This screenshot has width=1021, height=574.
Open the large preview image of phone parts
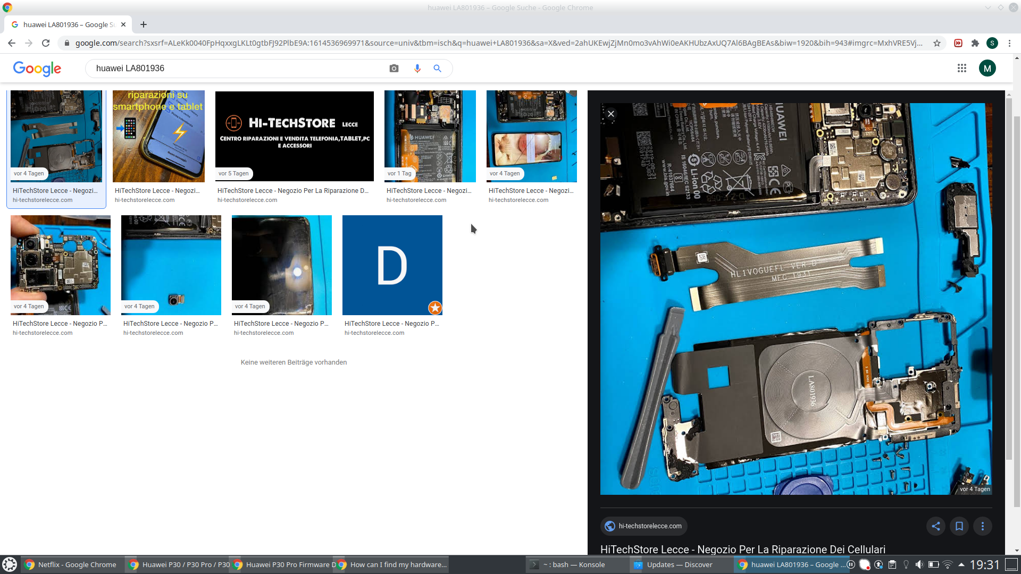point(796,299)
